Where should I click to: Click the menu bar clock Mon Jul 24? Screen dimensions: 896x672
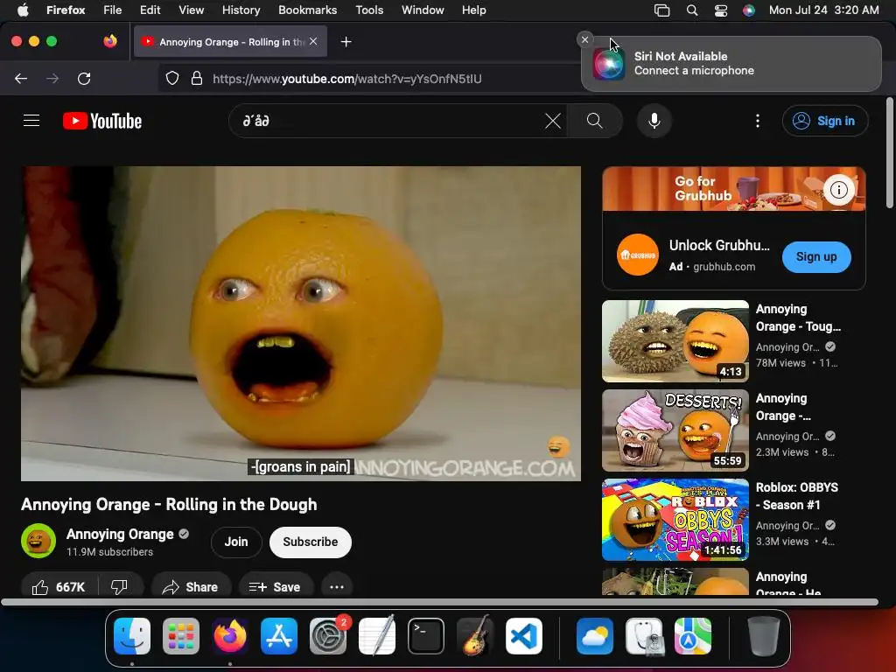coord(823,10)
